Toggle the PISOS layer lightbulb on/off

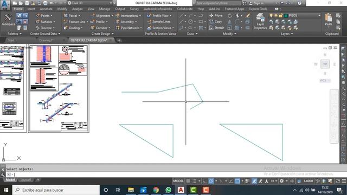[x=271, y=16]
